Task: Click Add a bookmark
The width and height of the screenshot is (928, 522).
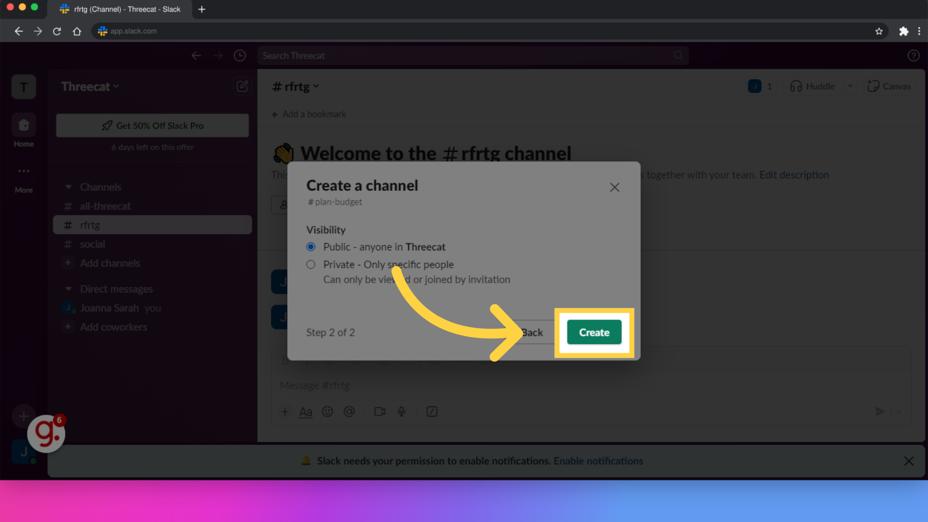Action: point(309,115)
